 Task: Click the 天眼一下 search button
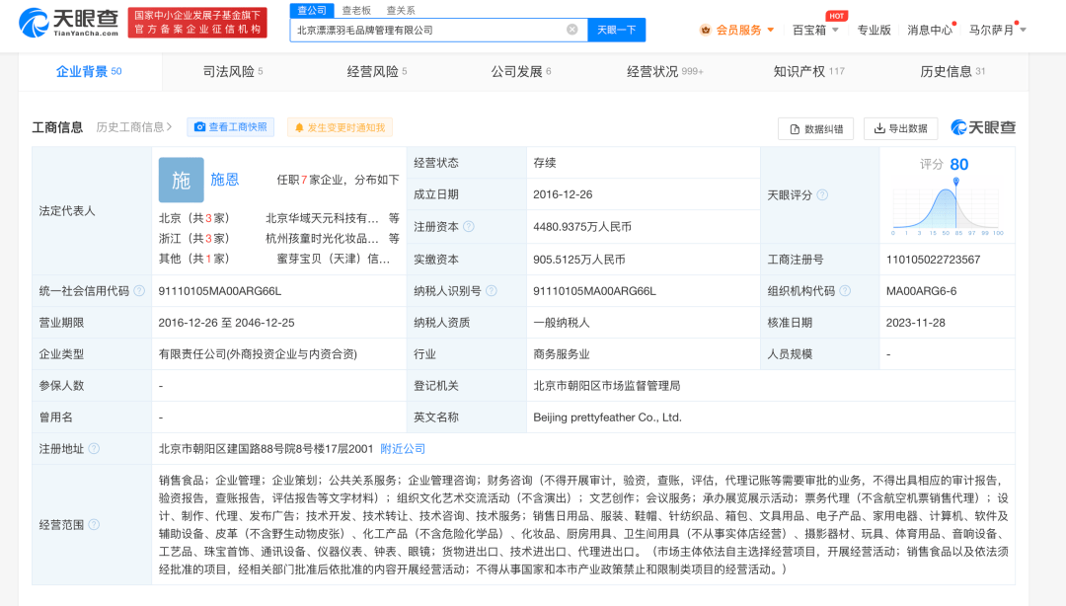click(x=617, y=30)
